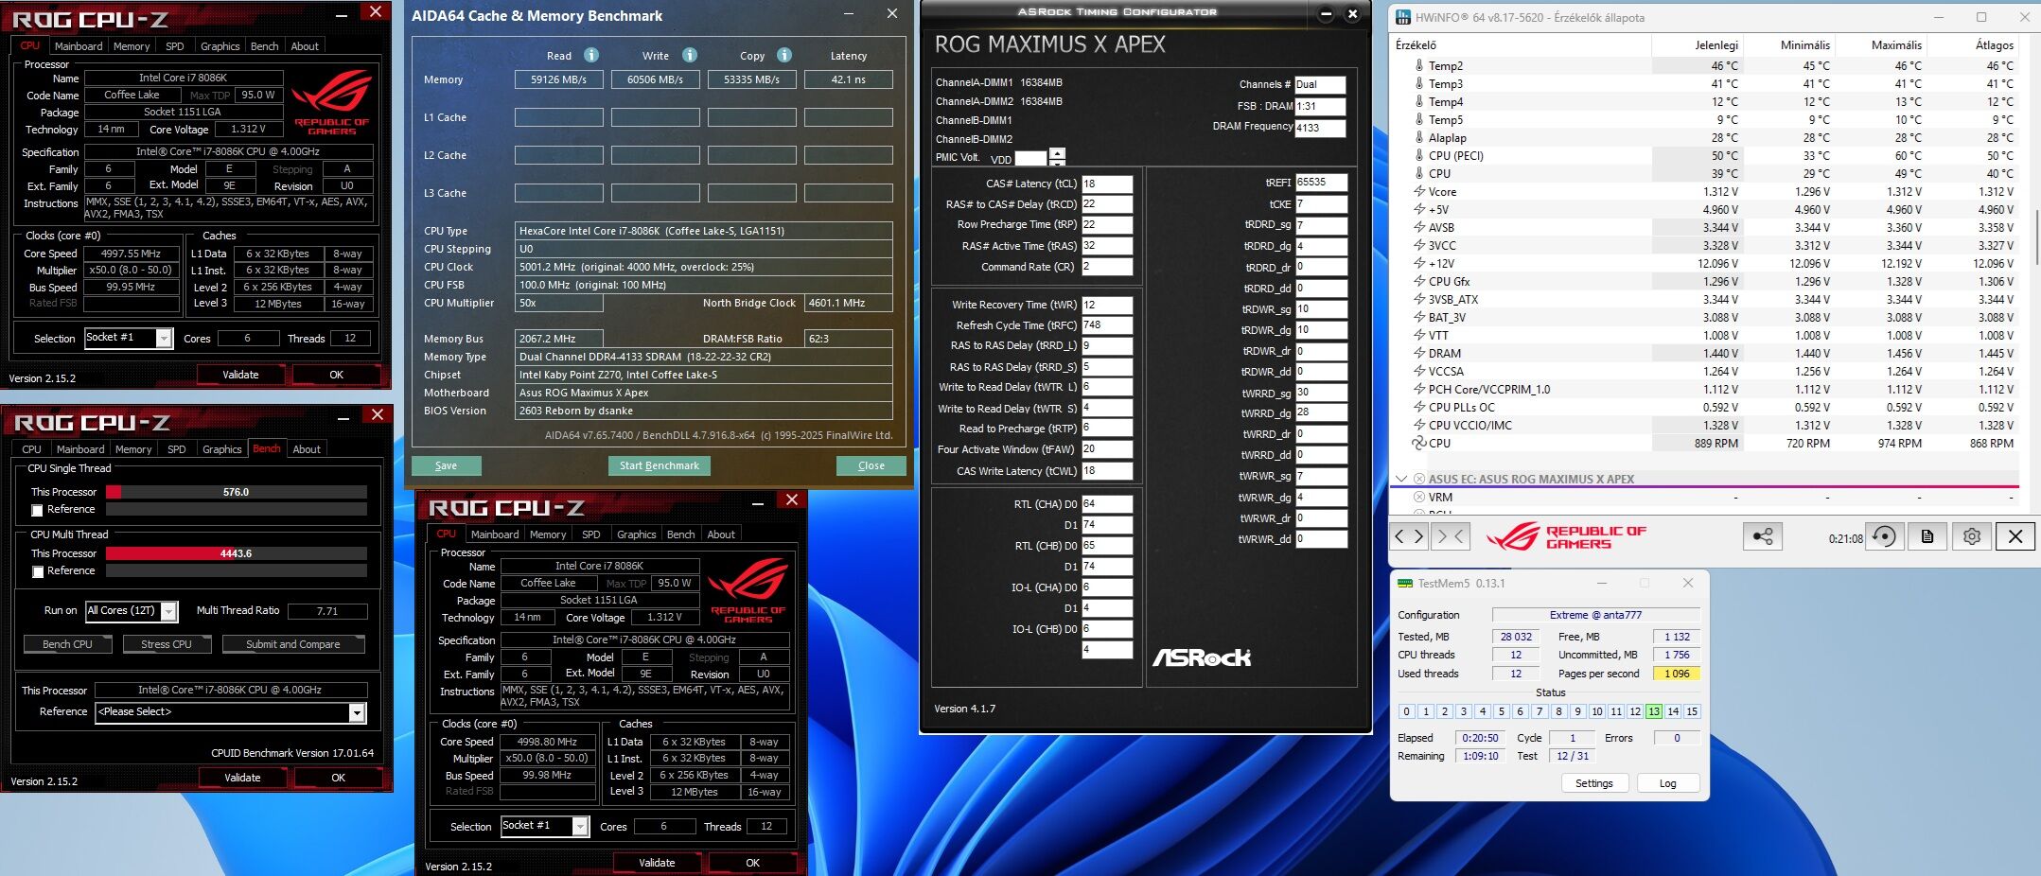Tick Single Thread Reference checkbox in CPU-Z Bench
2041x876 pixels.
[37, 510]
